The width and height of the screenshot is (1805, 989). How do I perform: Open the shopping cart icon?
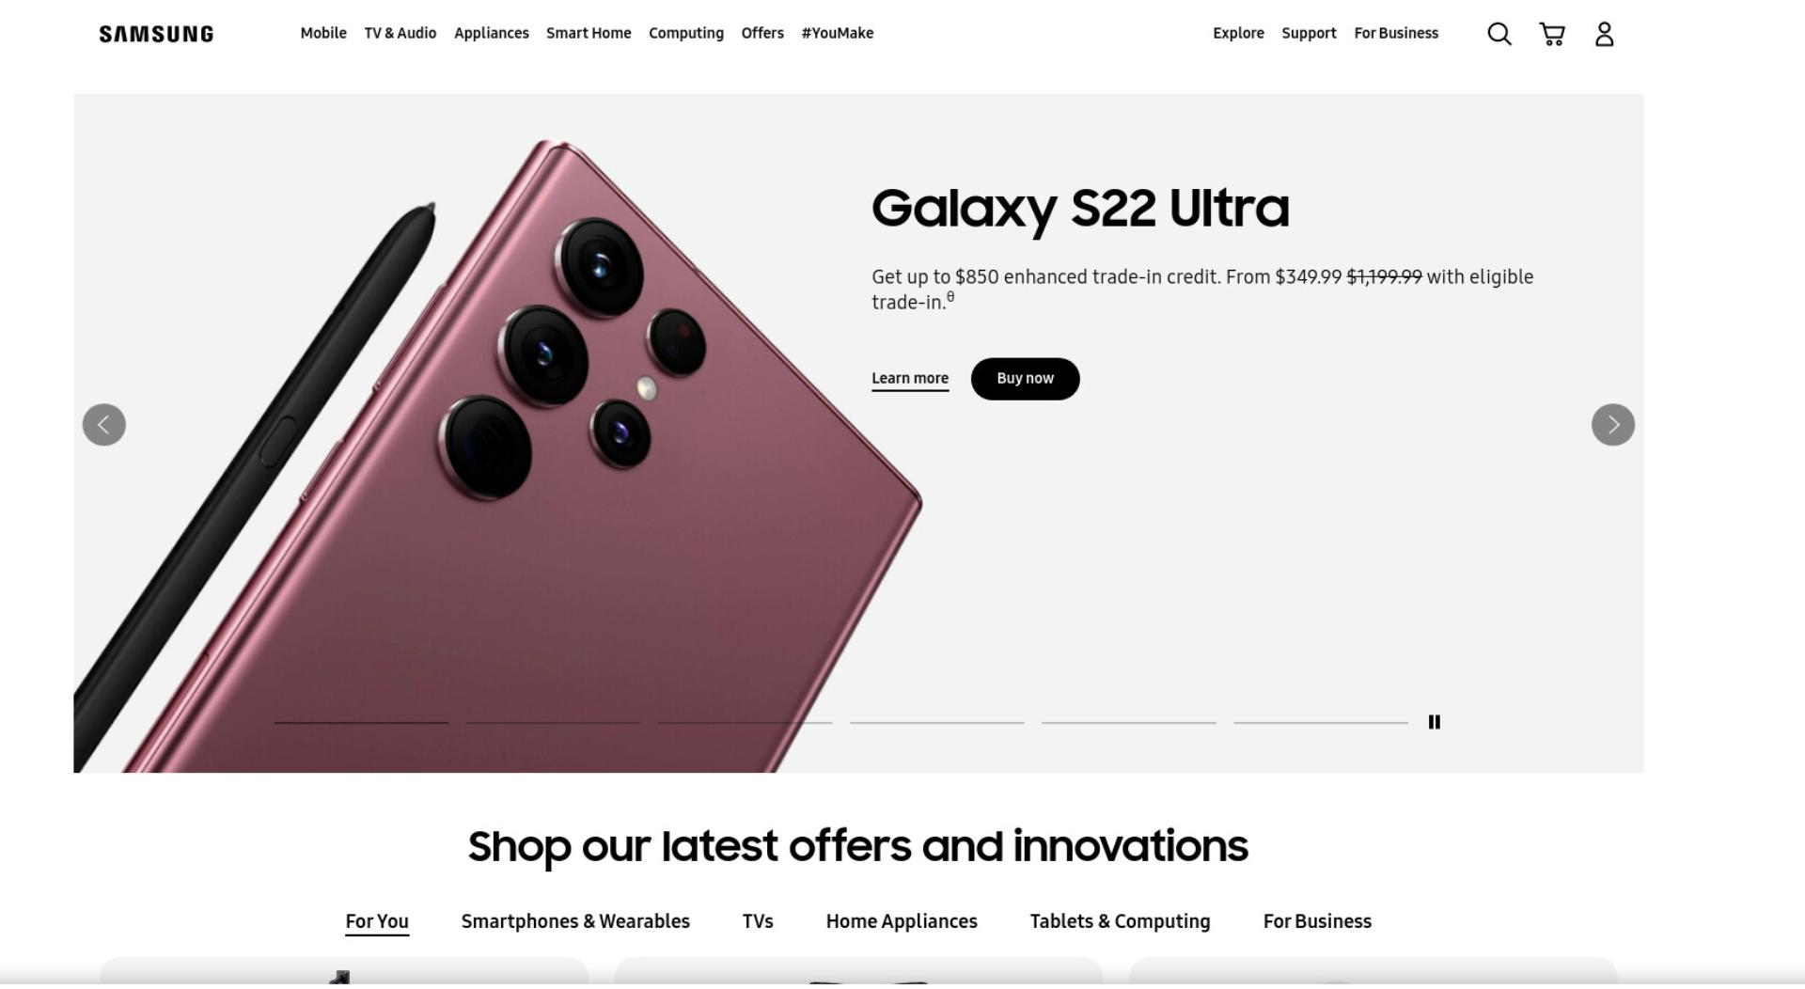tap(1552, 34)
